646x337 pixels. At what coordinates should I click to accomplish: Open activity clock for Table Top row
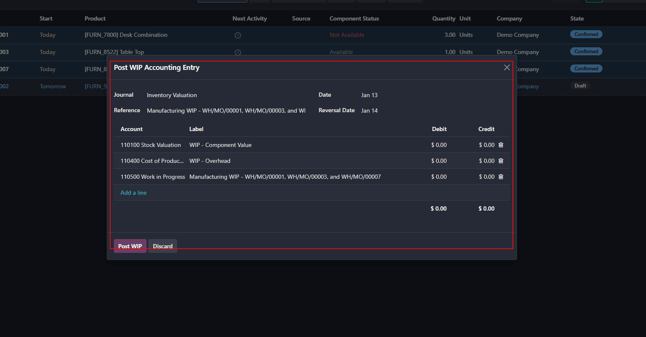238,52
